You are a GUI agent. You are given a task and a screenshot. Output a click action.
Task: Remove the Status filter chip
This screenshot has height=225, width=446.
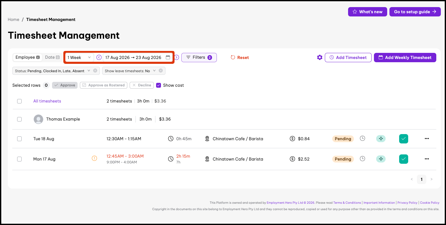coord(95,71)
